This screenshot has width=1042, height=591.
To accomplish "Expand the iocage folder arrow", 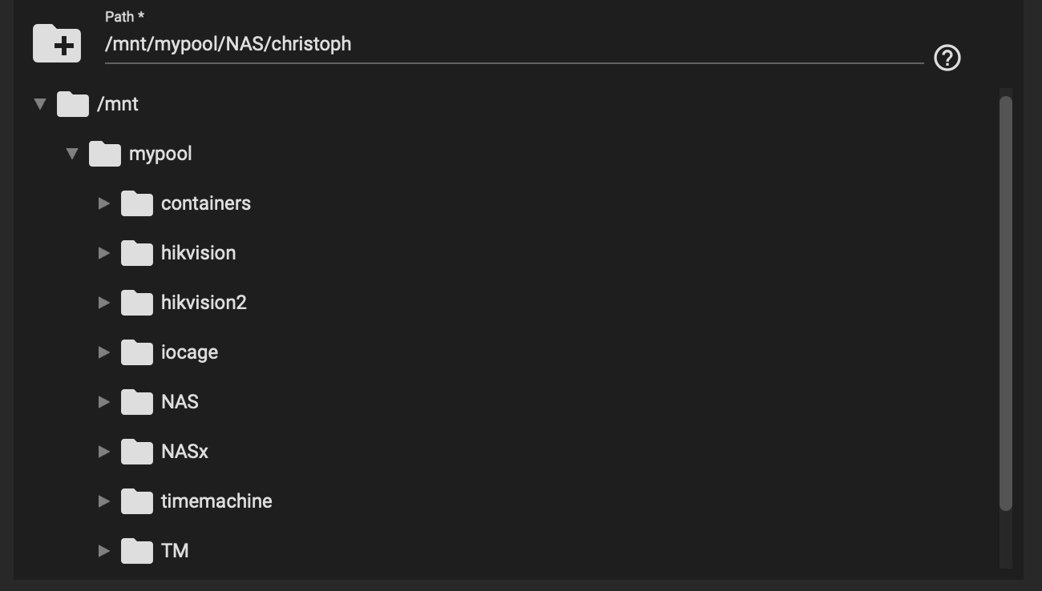I will click(x=104, y=352).
